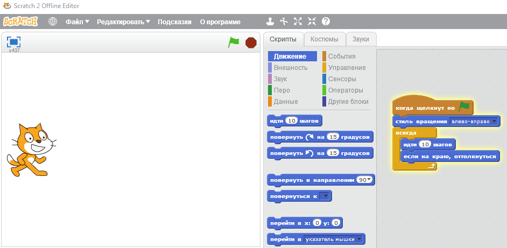Toggle full screen stage mode

(x=13, y=42)
